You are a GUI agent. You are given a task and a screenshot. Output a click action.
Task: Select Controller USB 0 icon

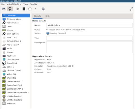[4, 82]
